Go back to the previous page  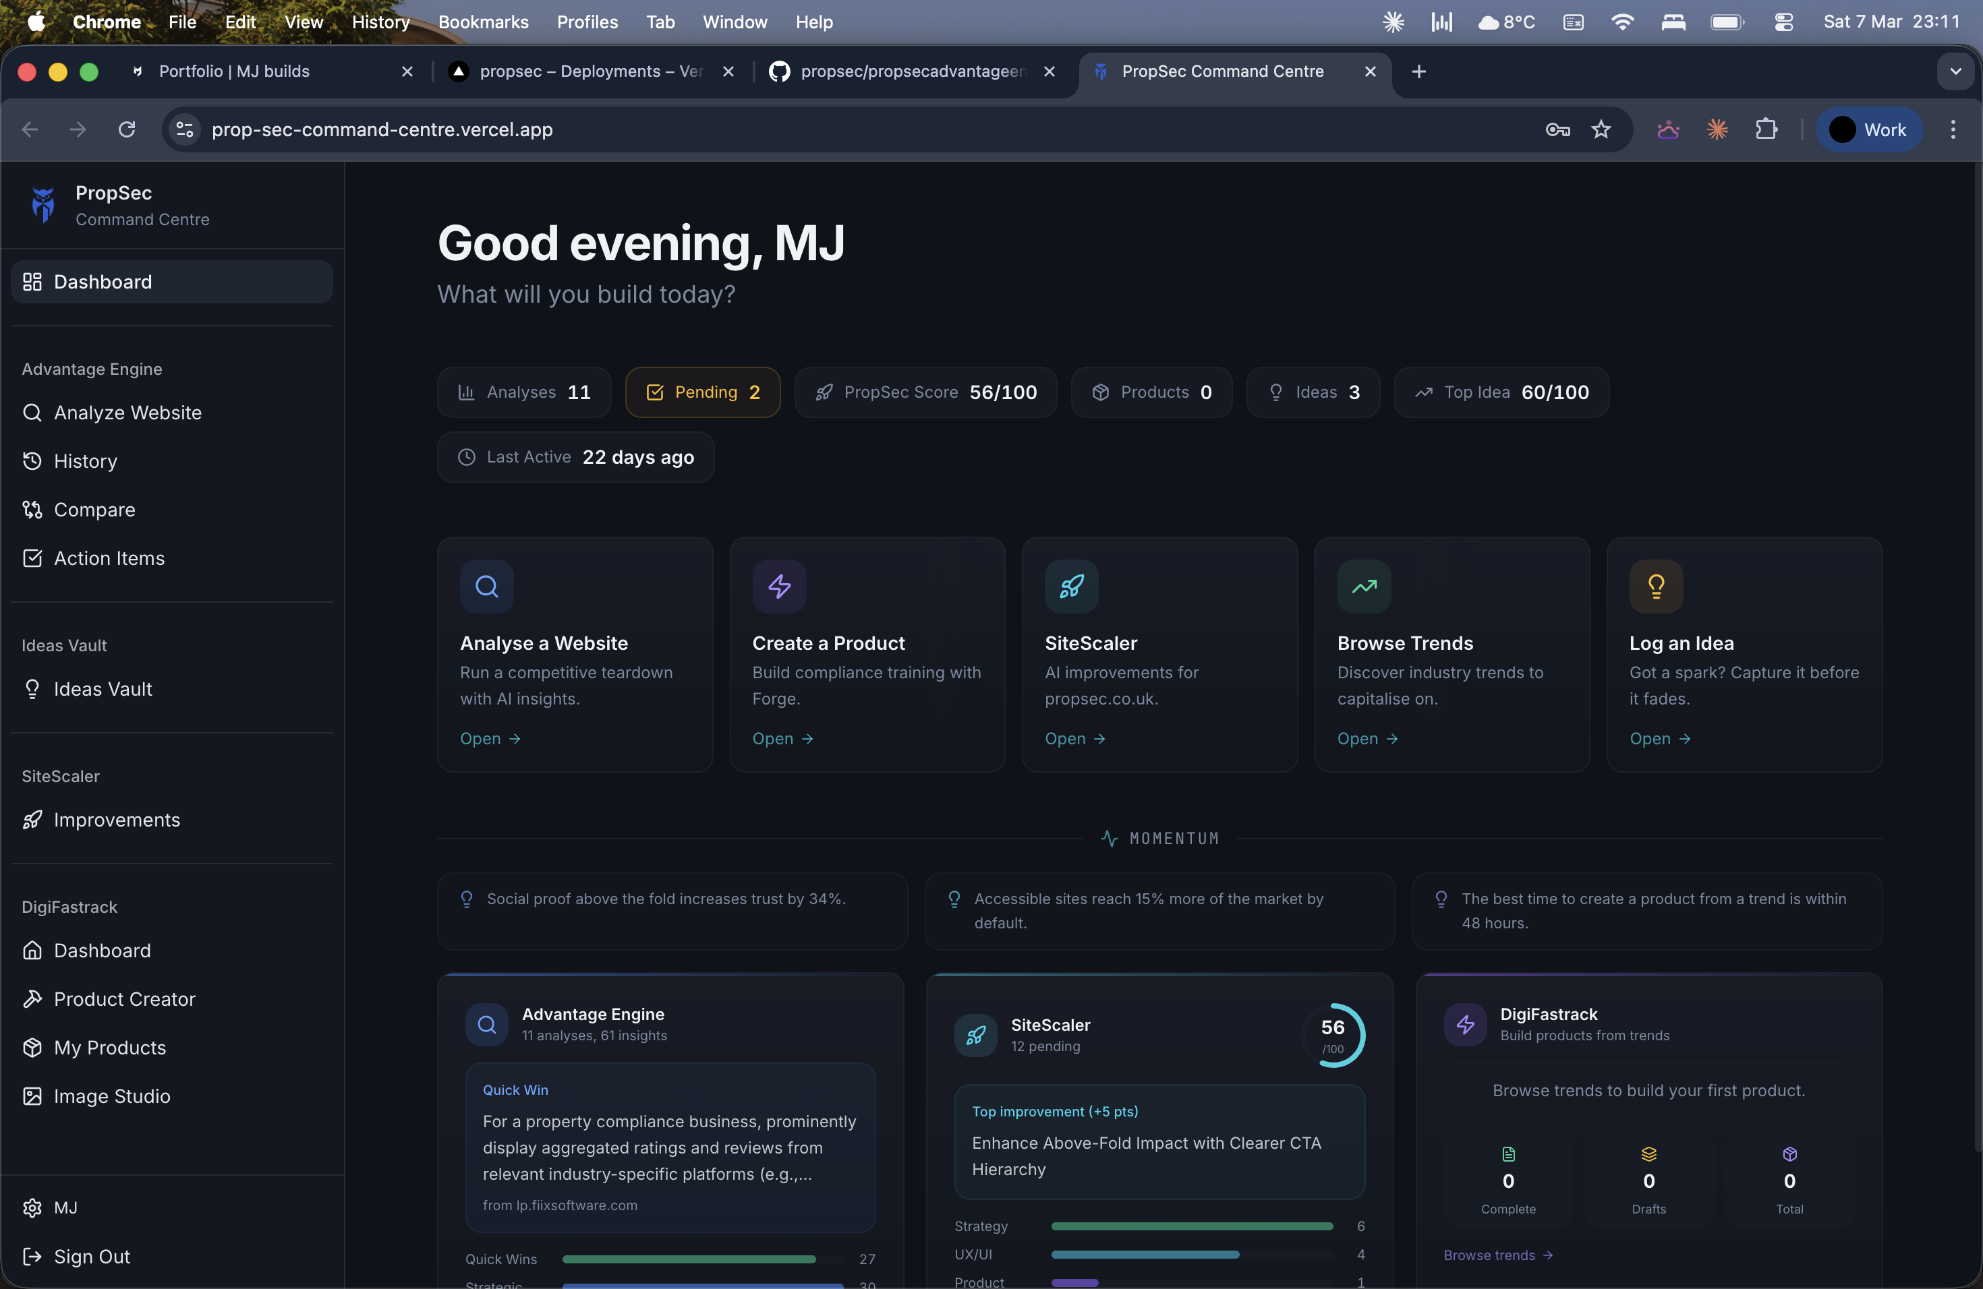[x=30, y=129]
